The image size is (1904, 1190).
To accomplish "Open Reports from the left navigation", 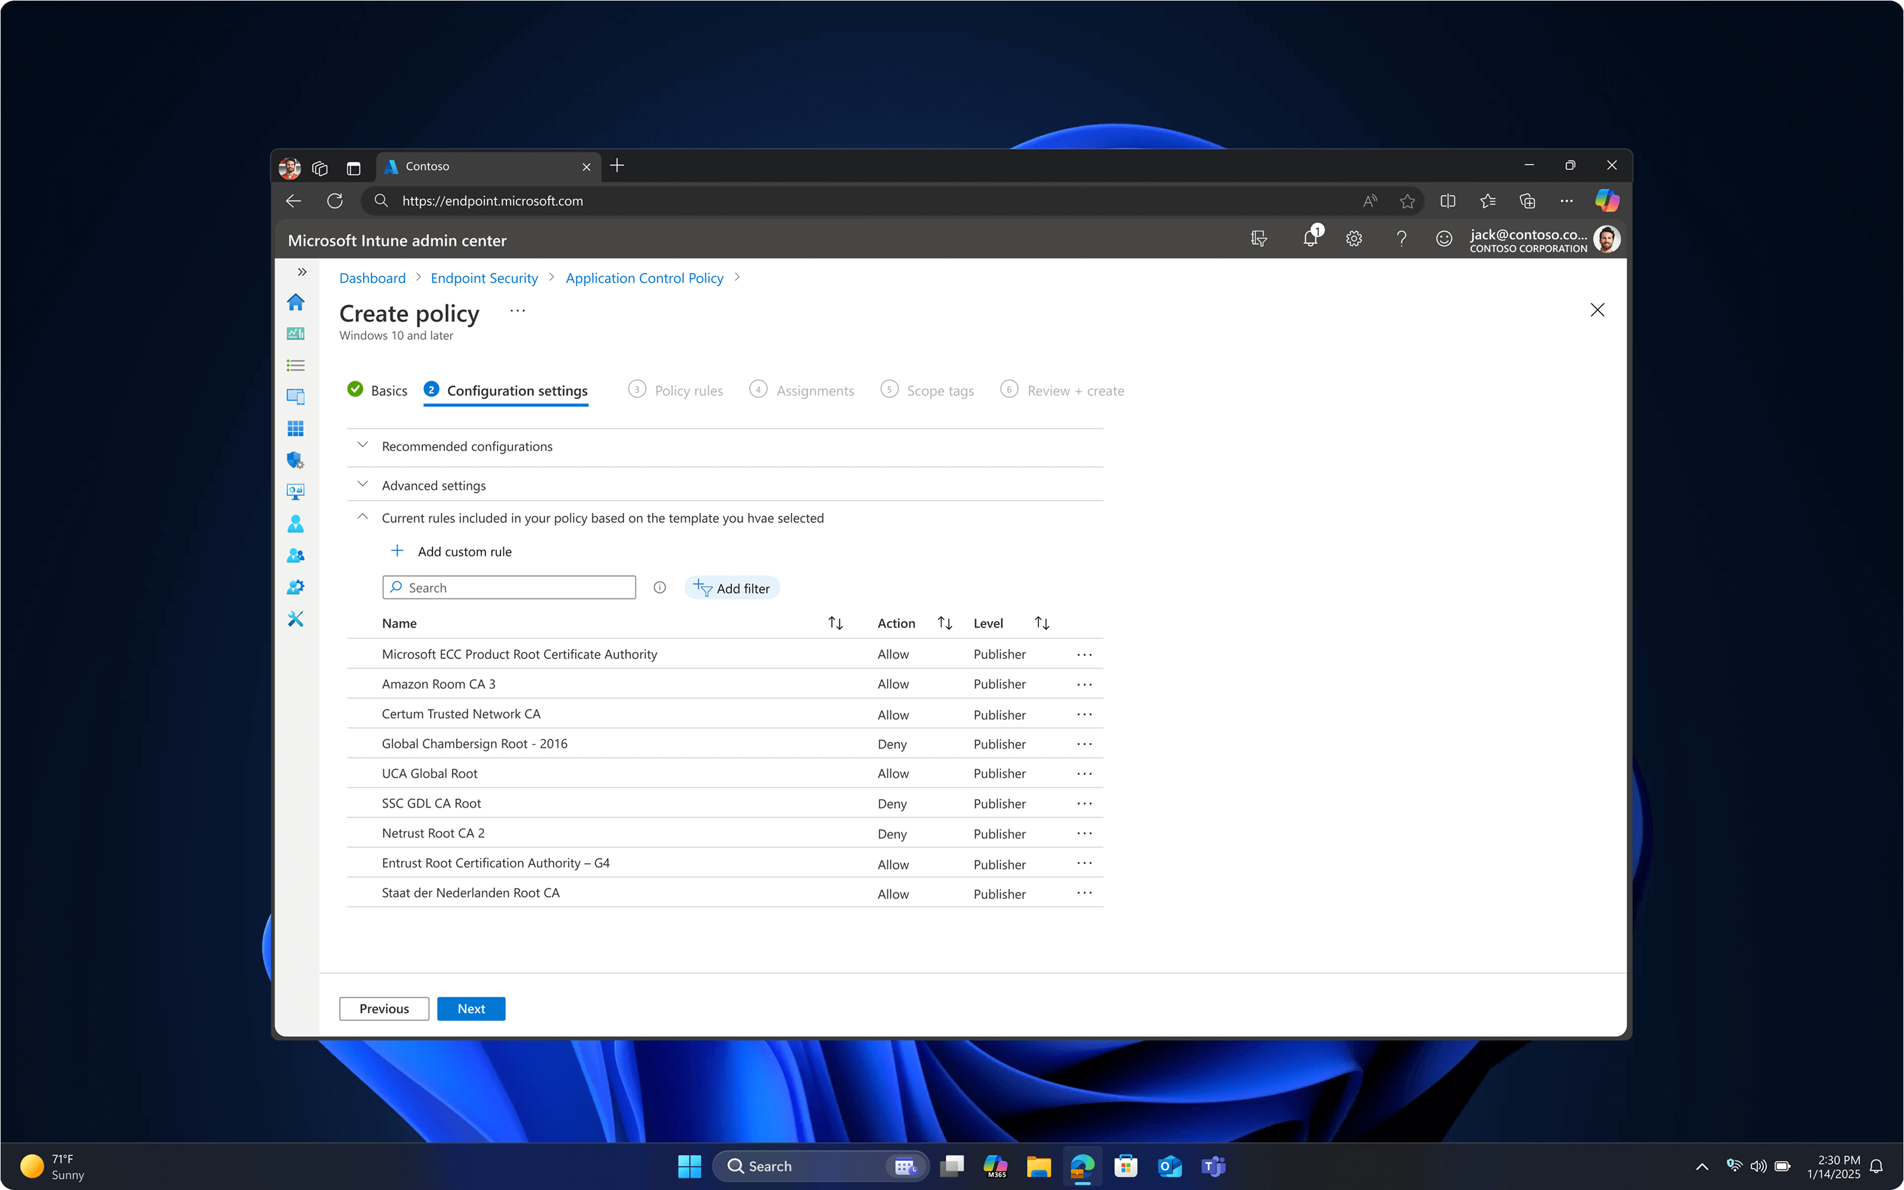I will (x=296, y=491).
